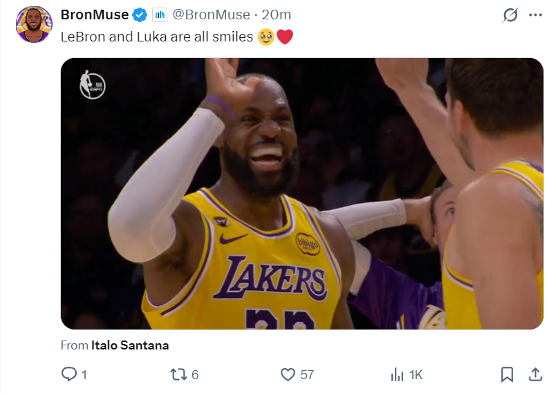Open the Share post arrow icon

534,374
